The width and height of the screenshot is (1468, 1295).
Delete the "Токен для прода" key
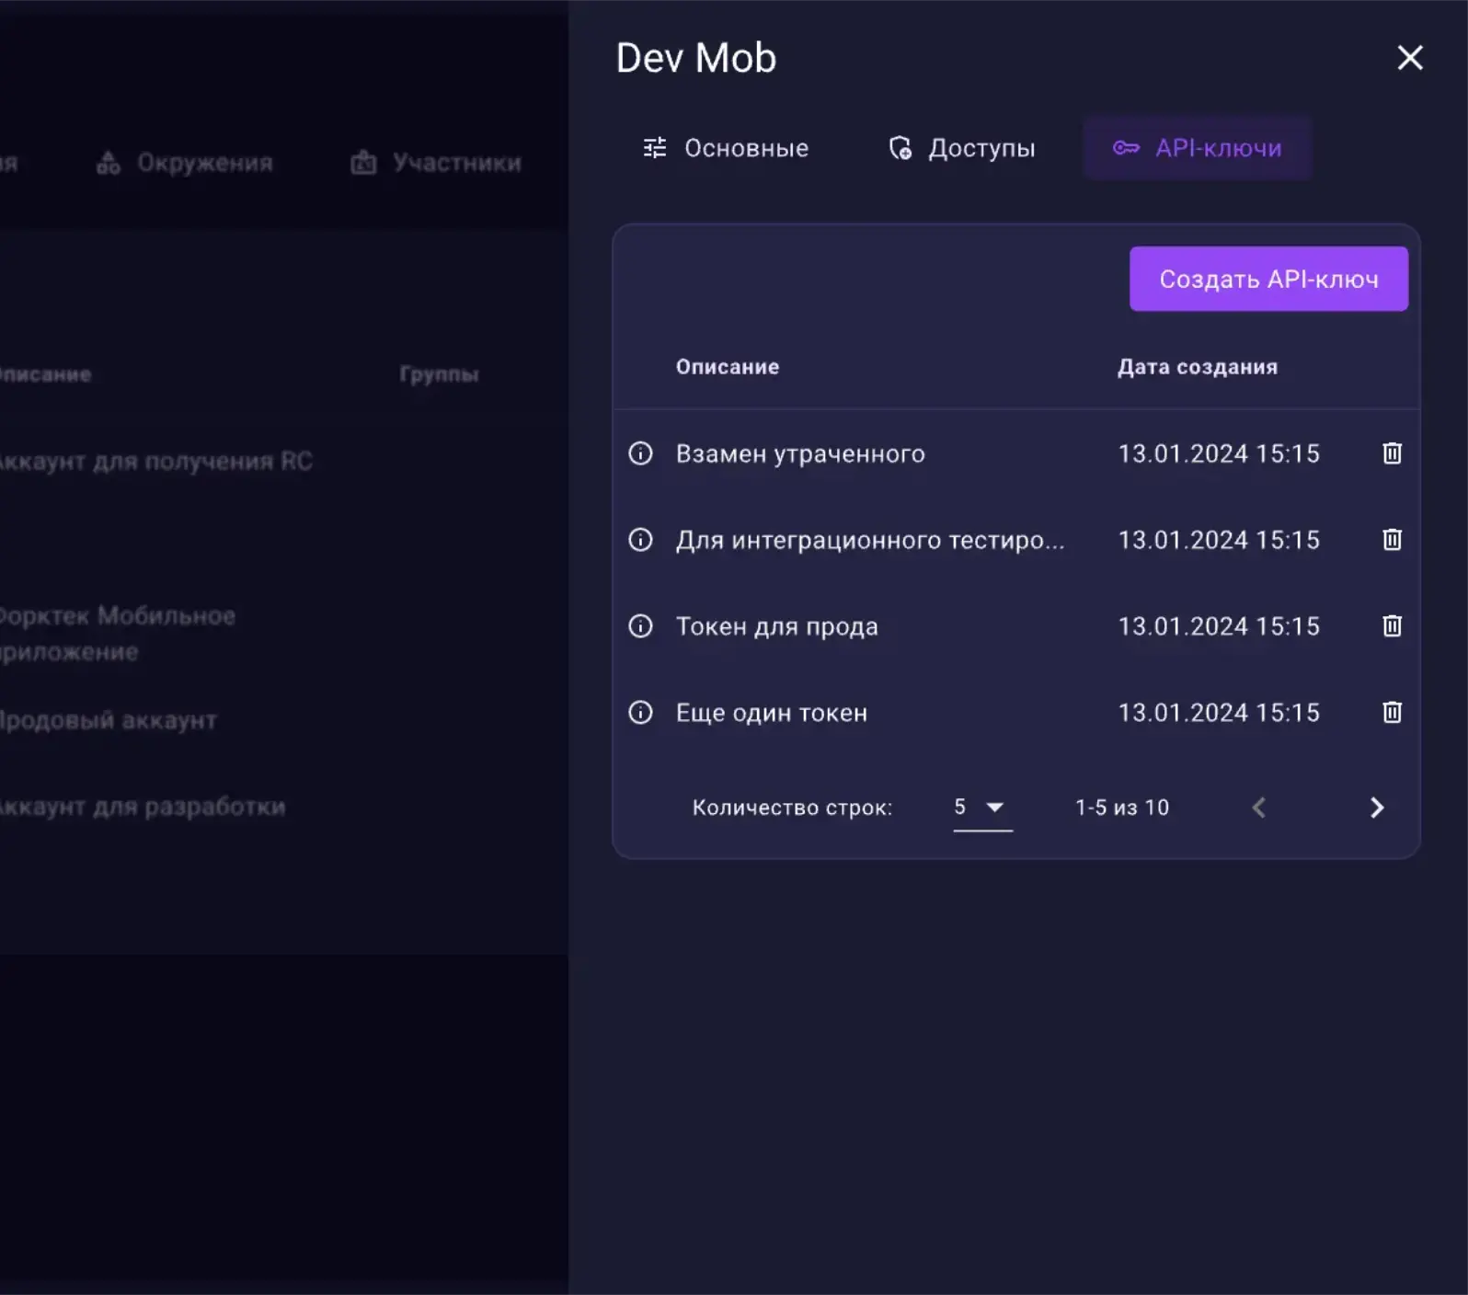pos(1392,626)
